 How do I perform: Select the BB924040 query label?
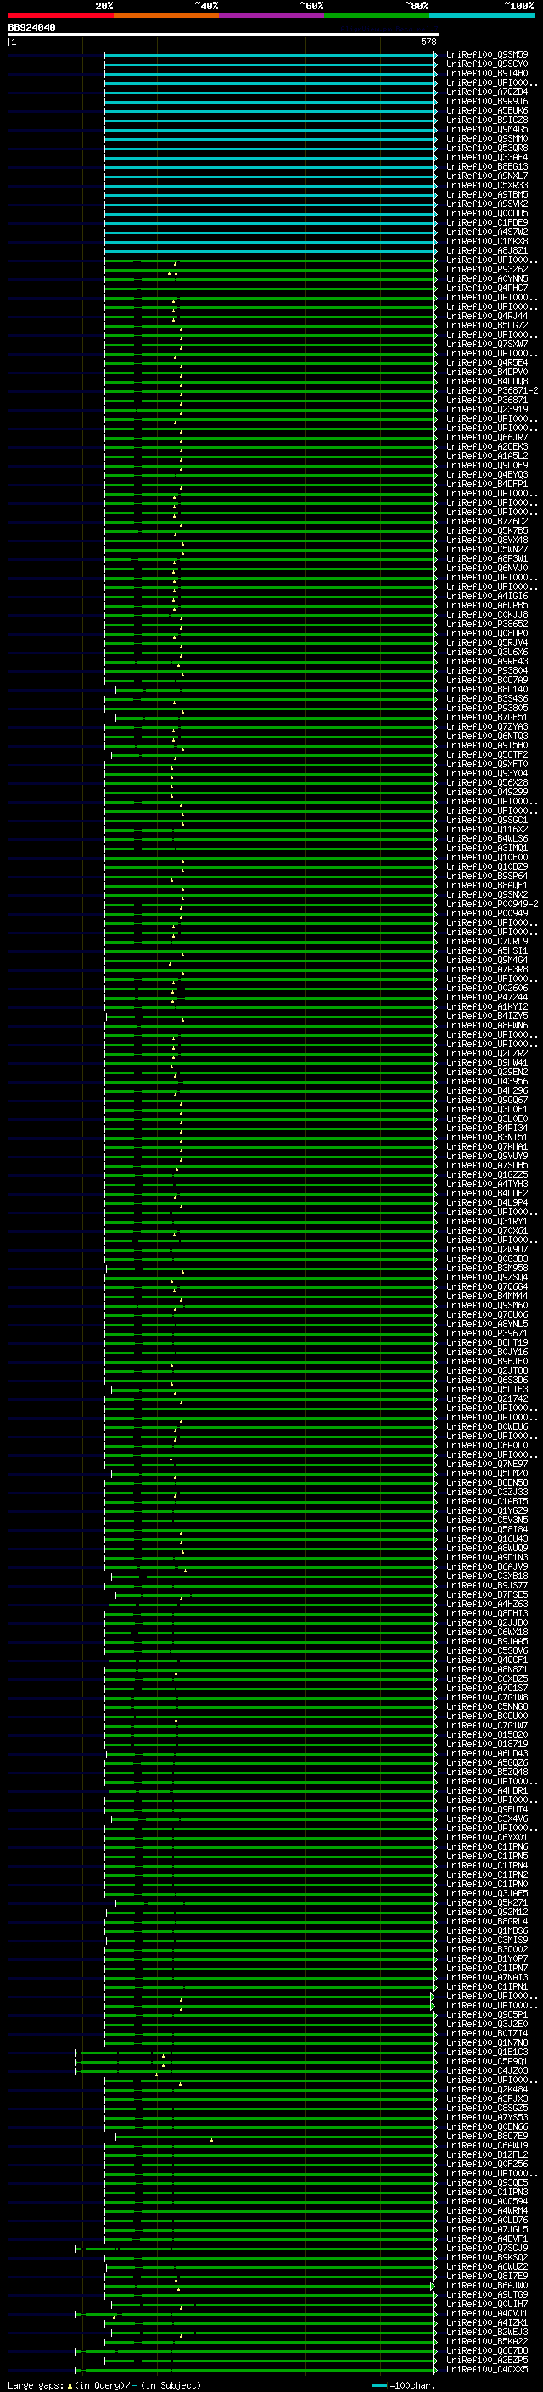click(x=31, y=28)
